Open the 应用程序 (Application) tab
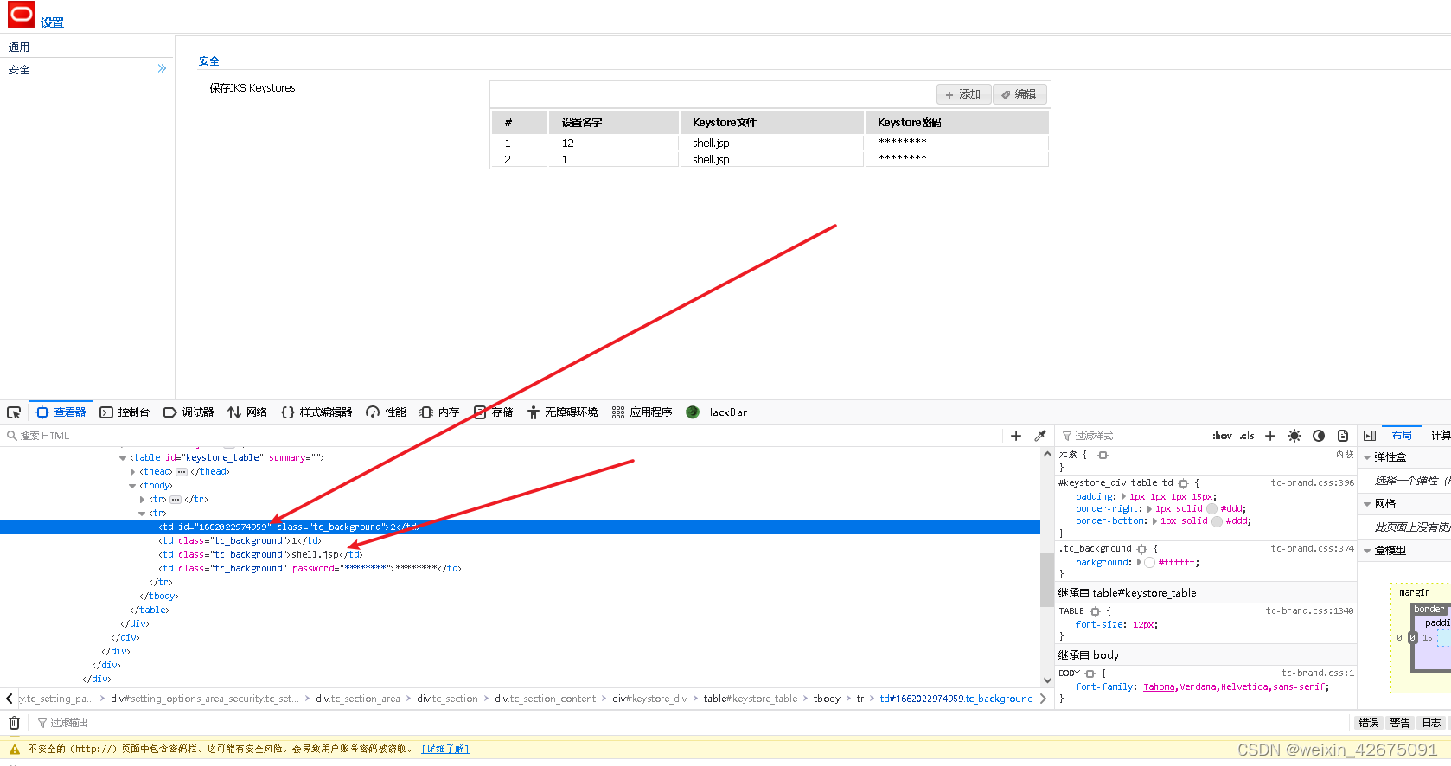 click(x=642, y=412)
